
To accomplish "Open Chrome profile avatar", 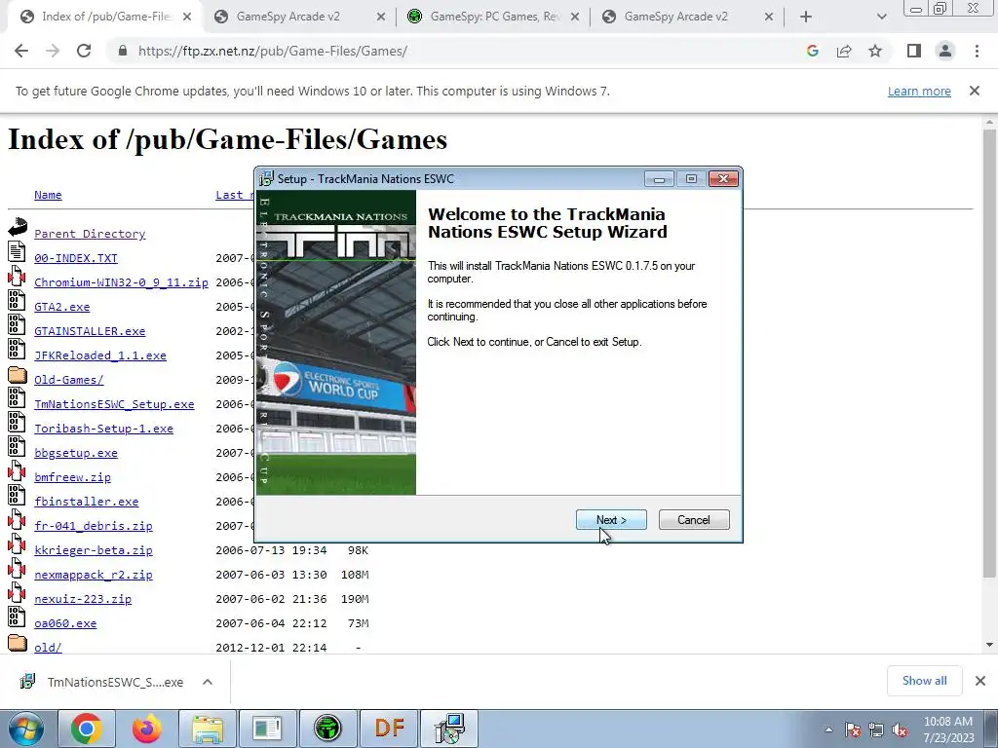I will (945, 51).
